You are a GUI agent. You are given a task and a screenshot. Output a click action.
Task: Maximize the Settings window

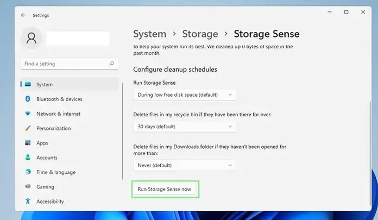coord(346,12)
